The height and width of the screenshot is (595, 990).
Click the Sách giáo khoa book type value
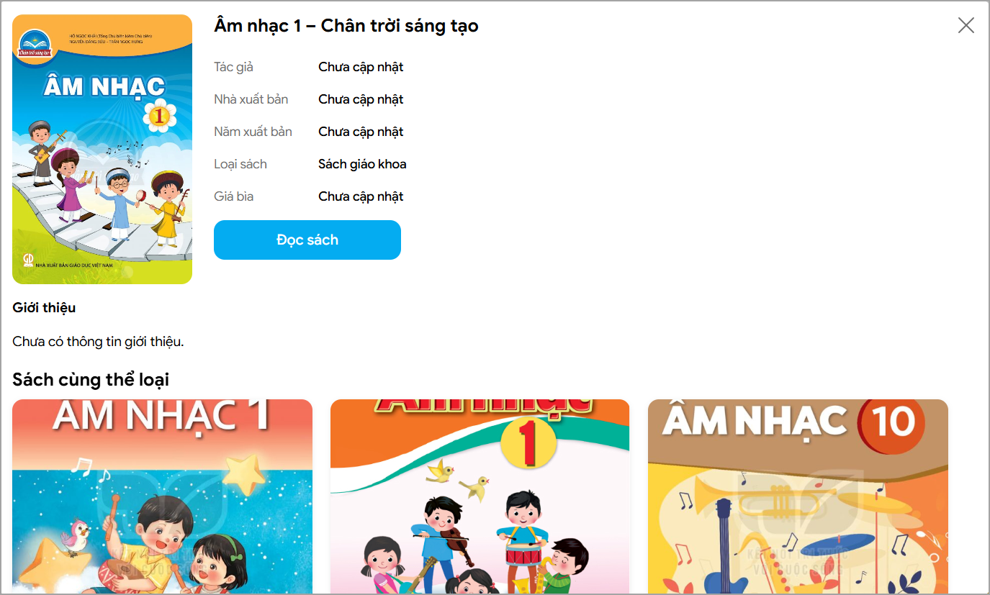tap(362, 164)
